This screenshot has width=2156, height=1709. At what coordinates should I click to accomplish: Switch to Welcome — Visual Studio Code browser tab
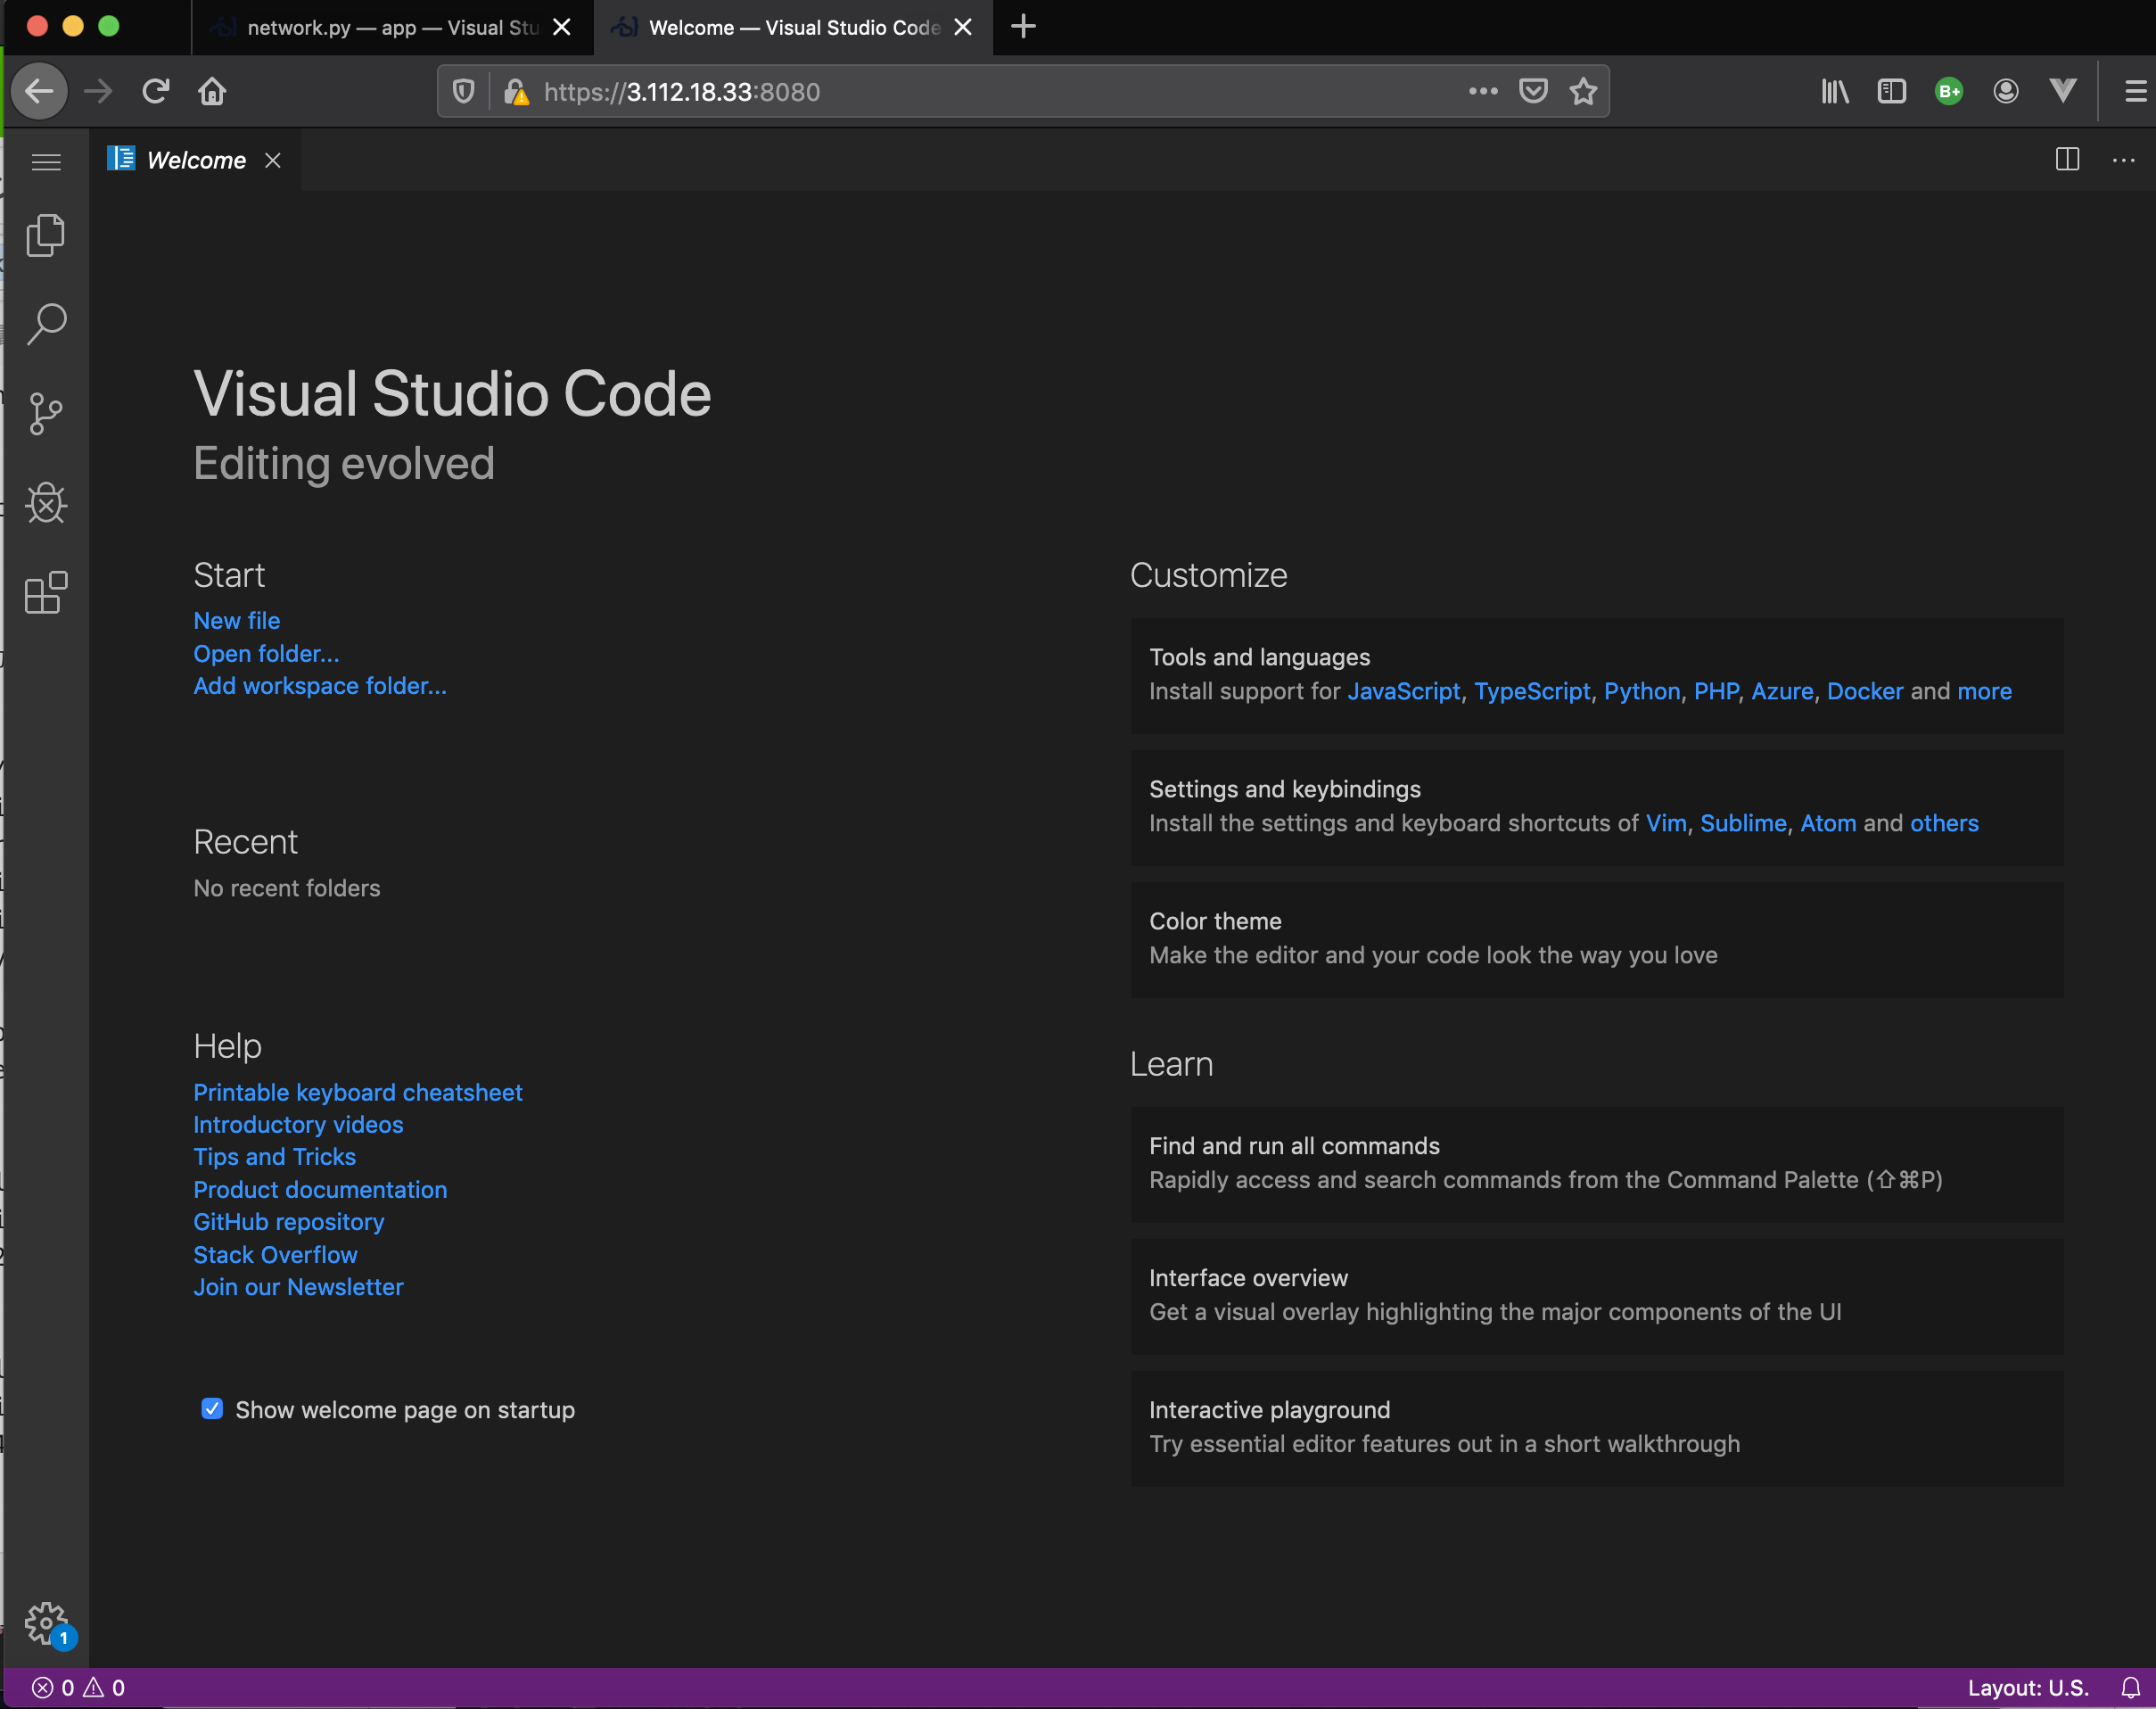794,27
